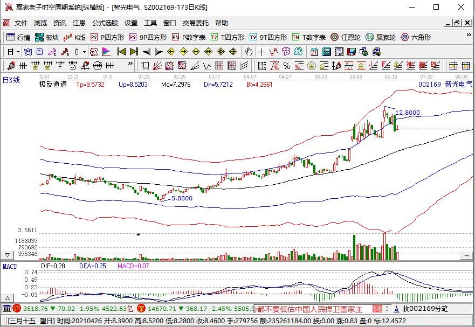Image resolution: width=475 pixels, height=327 pixels.
Task: Click the yellow diamond horizontal-compress icon
Action: pos(209,52)
